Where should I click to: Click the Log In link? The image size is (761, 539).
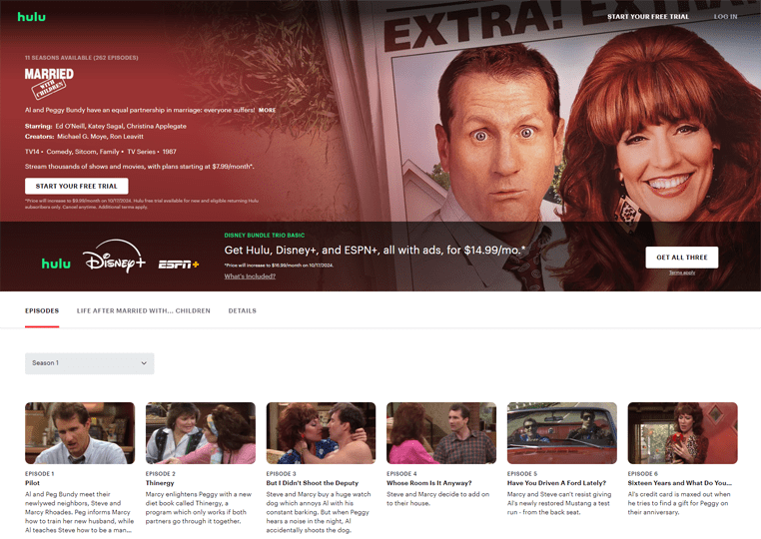point(726,17)
